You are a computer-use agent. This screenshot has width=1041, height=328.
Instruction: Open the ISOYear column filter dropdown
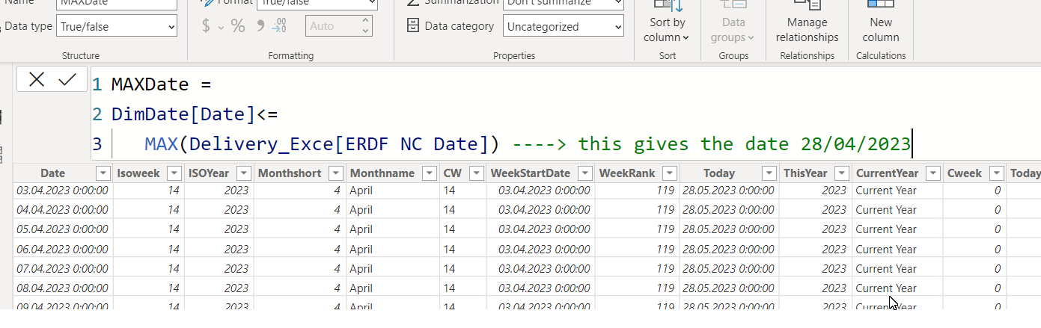point(243,173)
